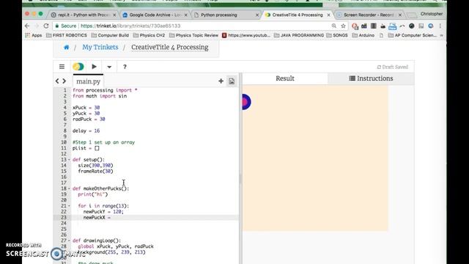Open JAVA PROGRAMMING bookmark folder
469x264 pixels.
[x=299, y=35]
